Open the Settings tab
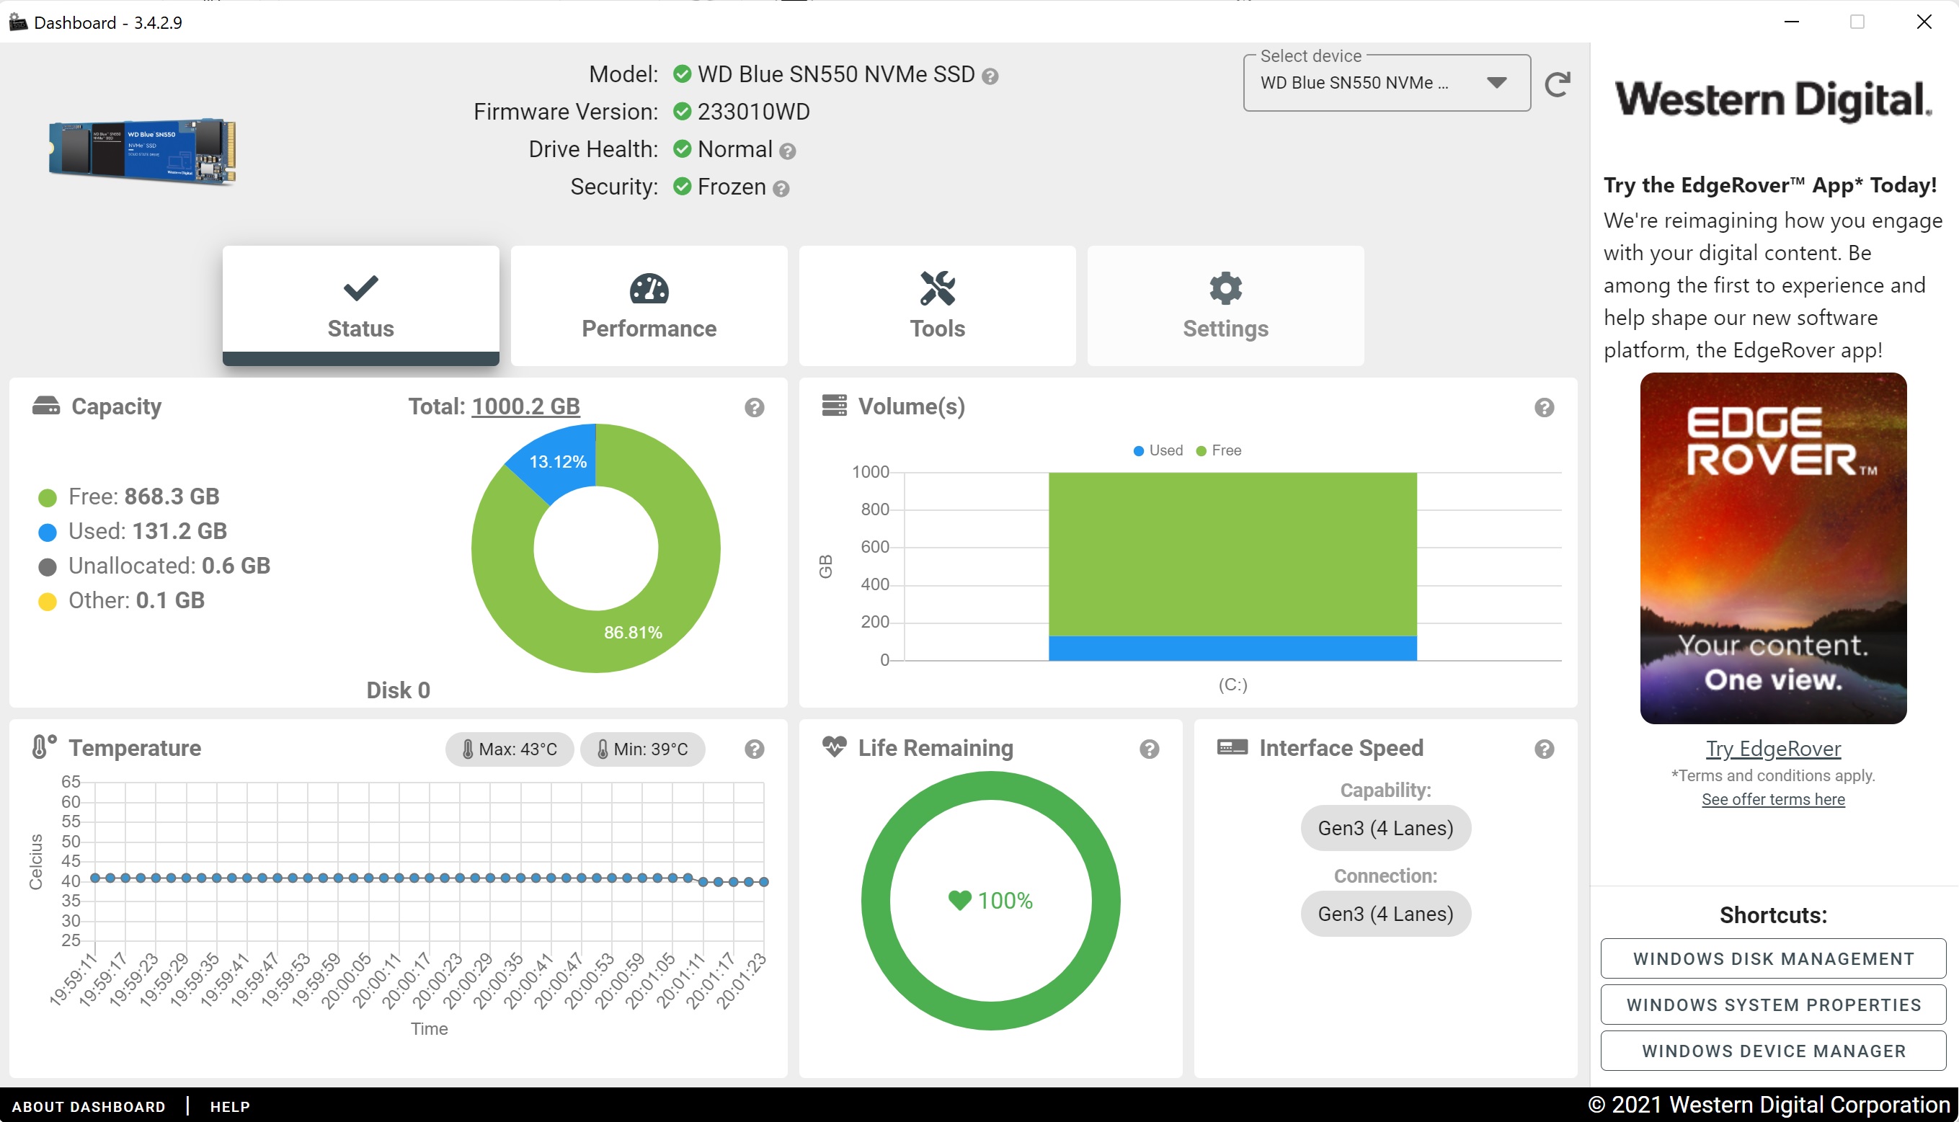Viewport: 1959px width, 1122px height. point(1225,306)
